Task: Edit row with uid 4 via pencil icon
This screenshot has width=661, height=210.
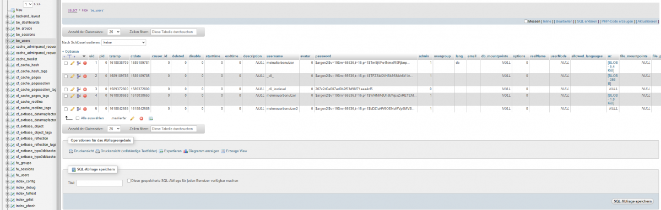Action: 72,96
